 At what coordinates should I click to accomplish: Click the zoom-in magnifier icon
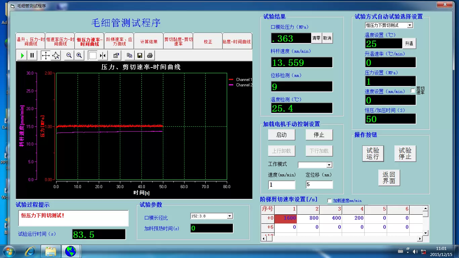pyautogui.click(x=79, y=55)
